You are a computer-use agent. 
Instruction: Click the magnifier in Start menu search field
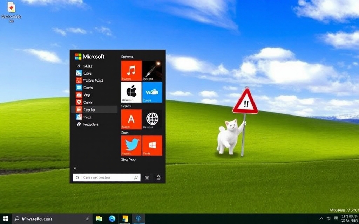click(x=136, y=177)
